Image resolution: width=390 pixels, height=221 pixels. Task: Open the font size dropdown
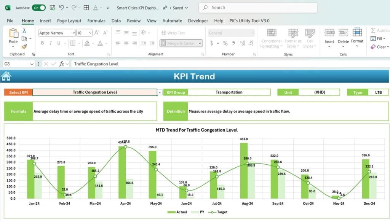(90, 33)
